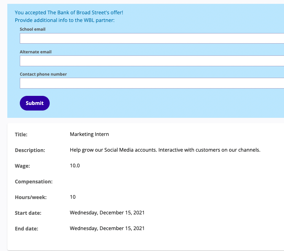This screenshot has height=251, width=284.
Task: Click the "Contact phone number" label
Action: click(43, 74)
